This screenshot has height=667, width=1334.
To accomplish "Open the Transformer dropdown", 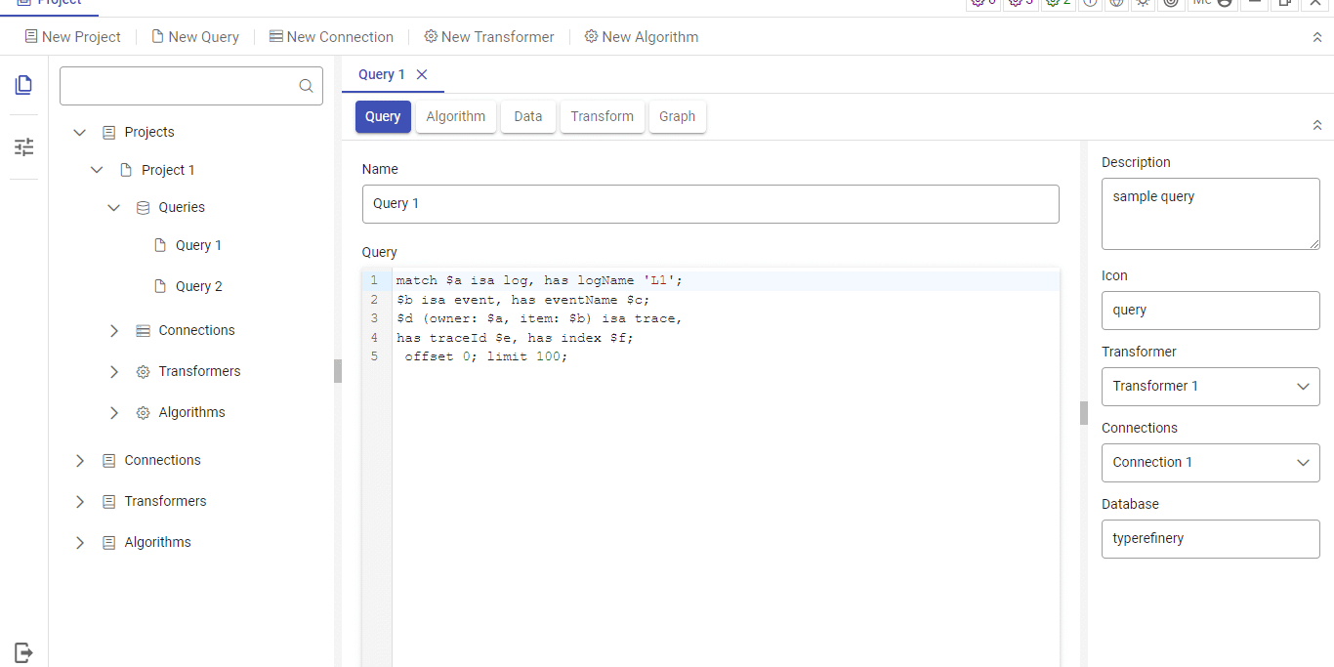I will coord(1210,386).
